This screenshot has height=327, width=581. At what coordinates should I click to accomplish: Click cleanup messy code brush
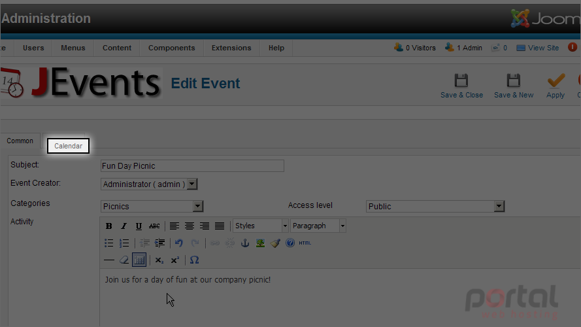point(275,243)
